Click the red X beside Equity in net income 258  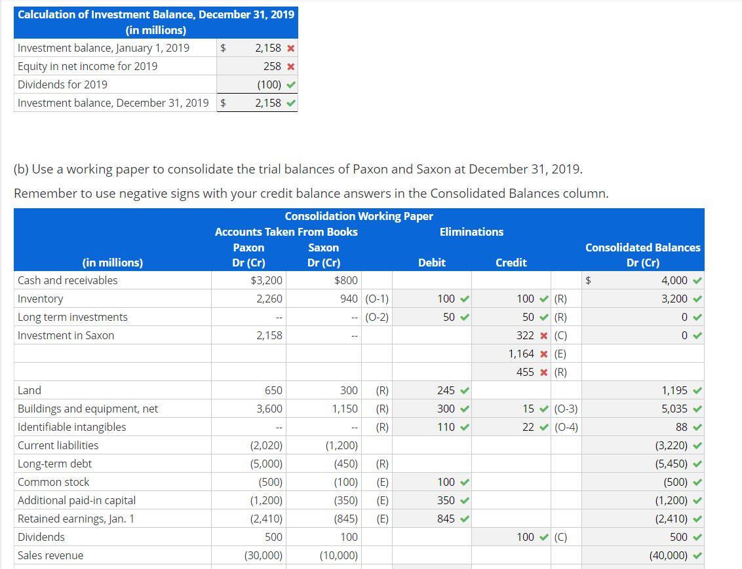pos(291,67)
